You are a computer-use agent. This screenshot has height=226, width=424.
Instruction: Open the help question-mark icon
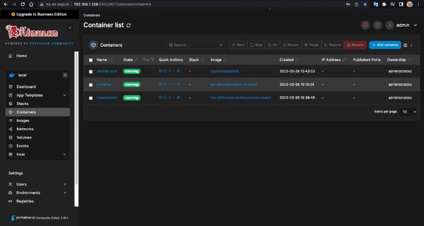pos(377,25)
